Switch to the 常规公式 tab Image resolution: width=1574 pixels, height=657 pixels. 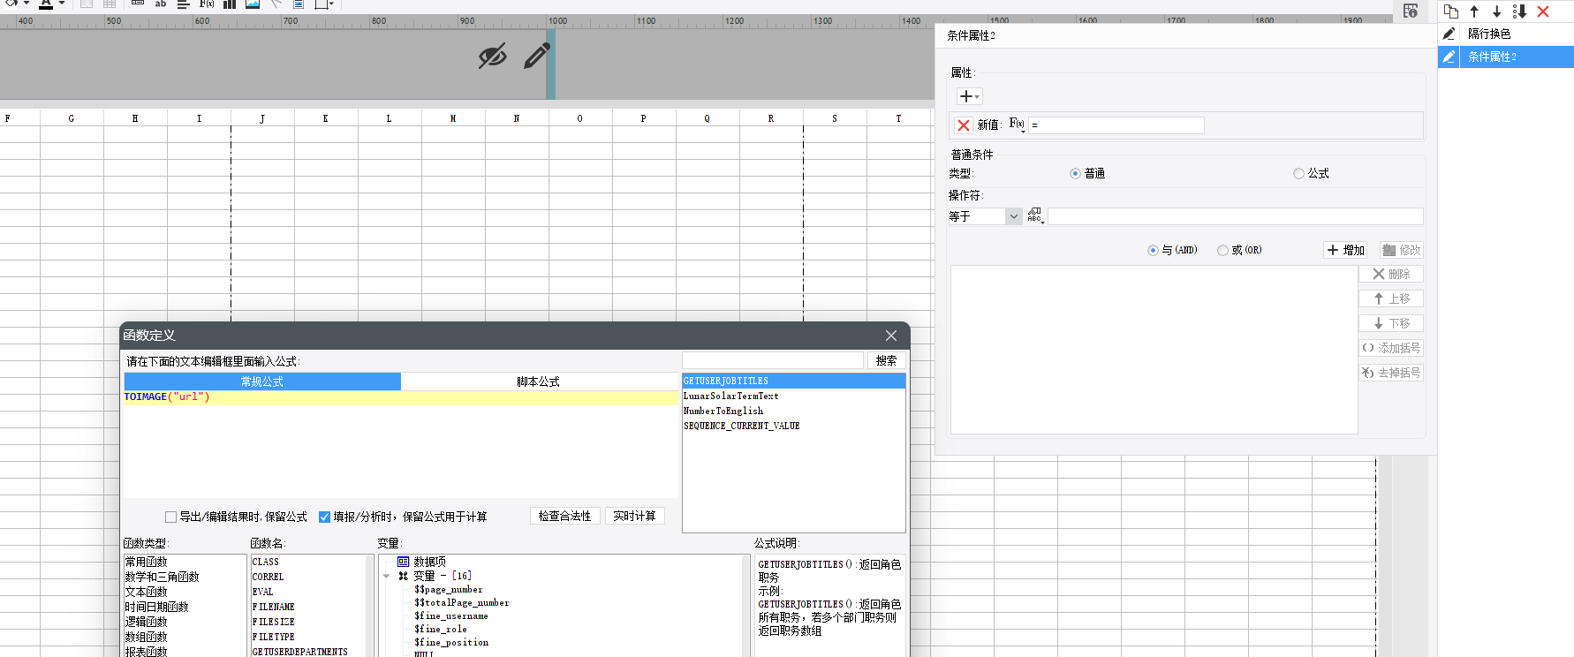click(x=262, y=381)
